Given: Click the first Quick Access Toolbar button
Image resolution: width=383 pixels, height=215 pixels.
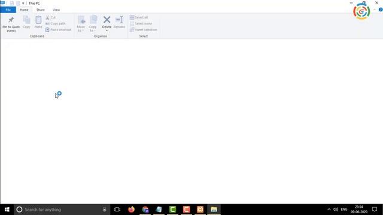Looking at the screenshot, I should click(11, 3).
